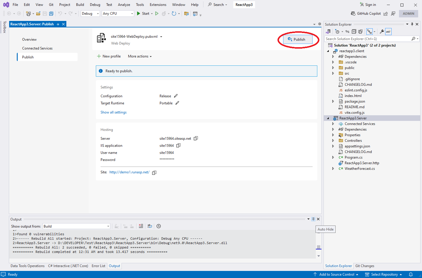Click the Properties wrench icon

point(382,32)
